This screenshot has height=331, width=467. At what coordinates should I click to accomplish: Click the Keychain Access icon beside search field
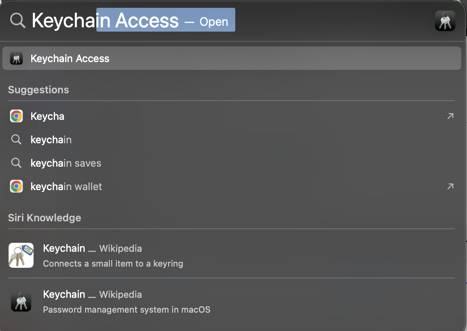tap(445, 21)
